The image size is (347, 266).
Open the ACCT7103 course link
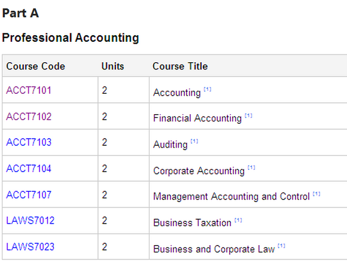(x=29, y=142)
